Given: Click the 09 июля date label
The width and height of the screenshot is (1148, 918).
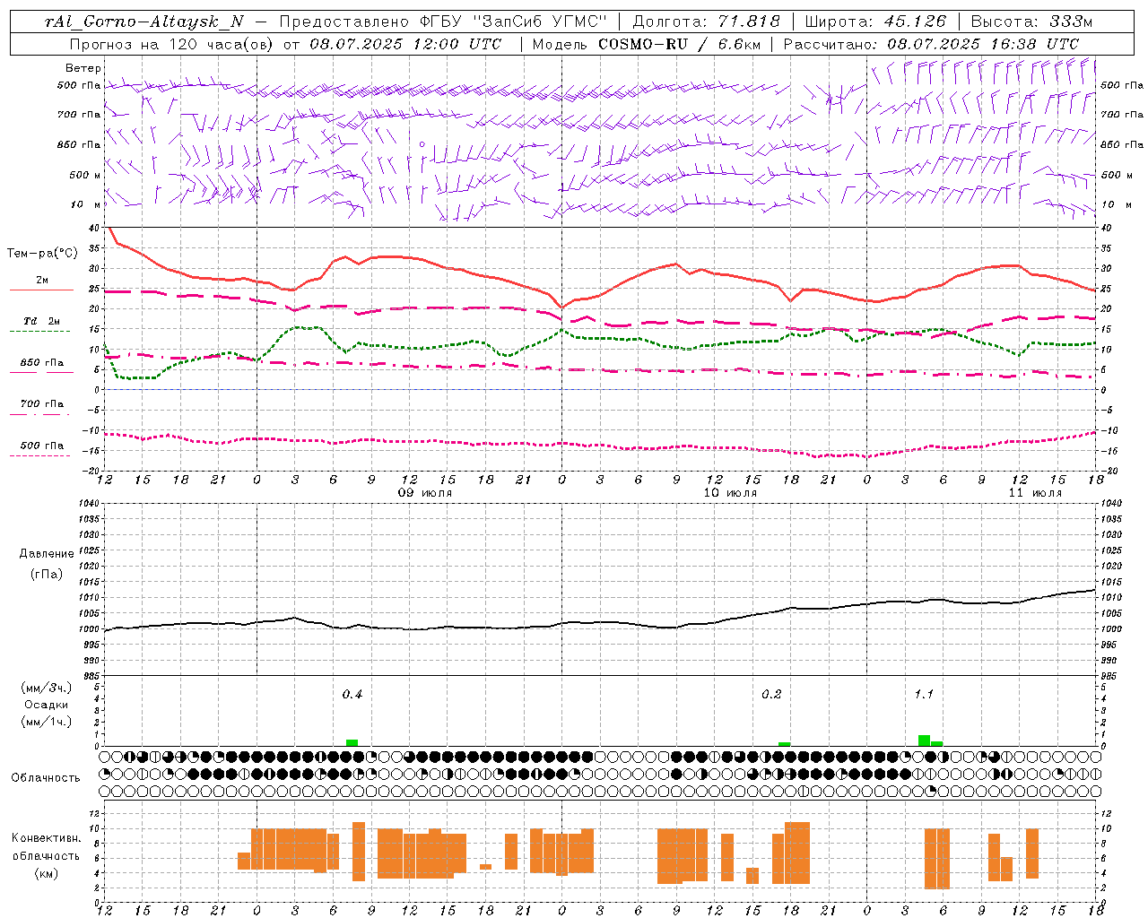Looking at the screenshot, I should (425, 493).
